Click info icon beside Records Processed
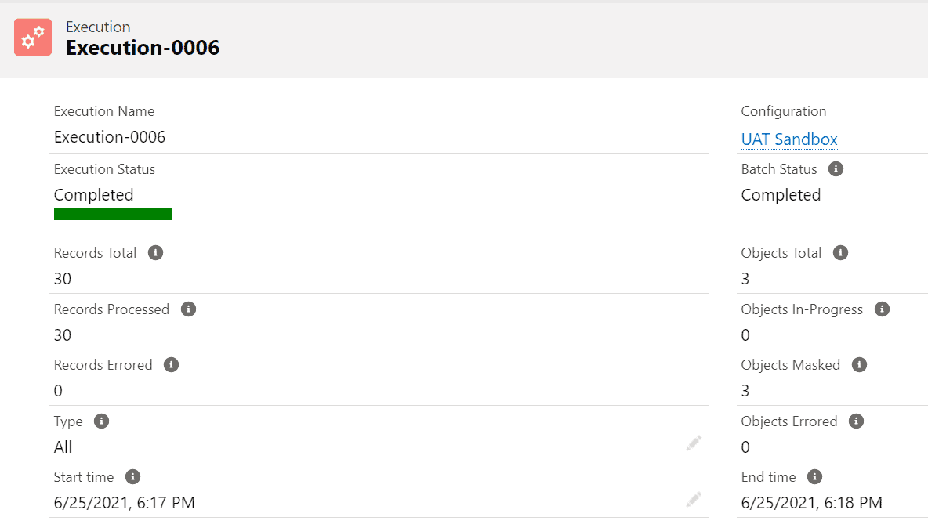 (x=188, y=309)
